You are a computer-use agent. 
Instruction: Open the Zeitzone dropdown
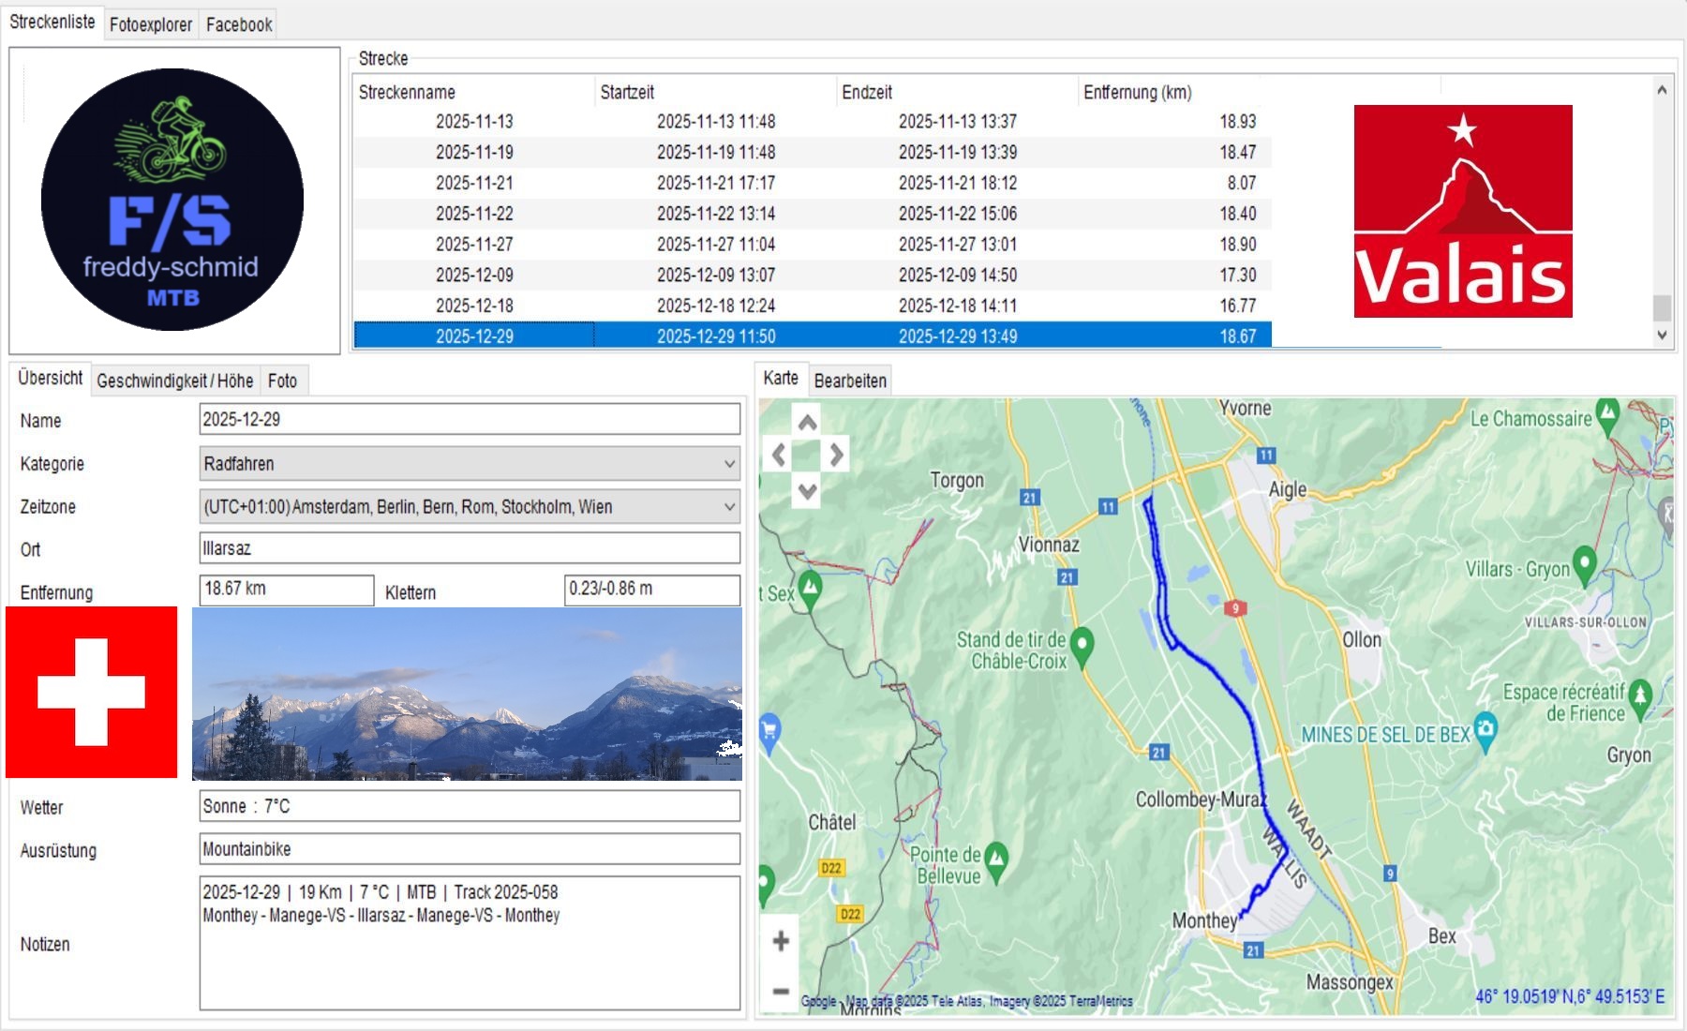click(x=729, y=507)
